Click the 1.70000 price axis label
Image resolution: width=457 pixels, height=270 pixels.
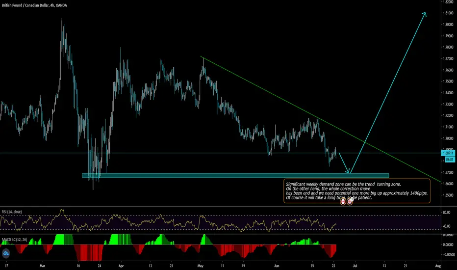[x=448, y=138]
